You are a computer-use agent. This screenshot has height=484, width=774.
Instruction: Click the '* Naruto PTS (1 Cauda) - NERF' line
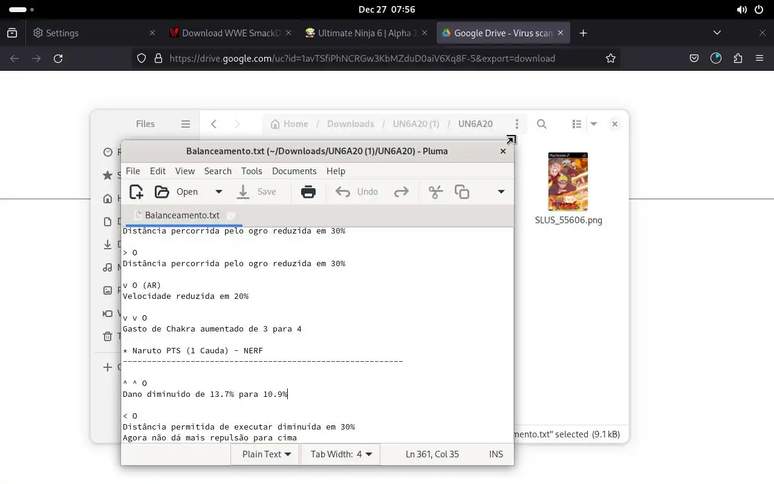(x=193, y=351)
